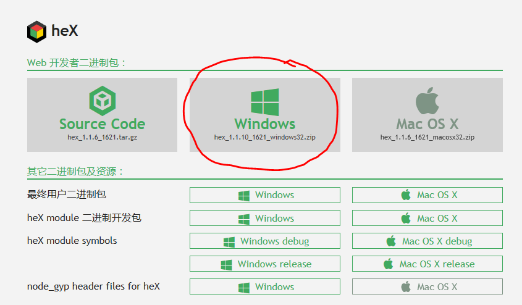Click Apple icon in 最终用户二进制包 row
Viewport: 522px width, 305px height.
pyautogui.click(x=406, y=194)
